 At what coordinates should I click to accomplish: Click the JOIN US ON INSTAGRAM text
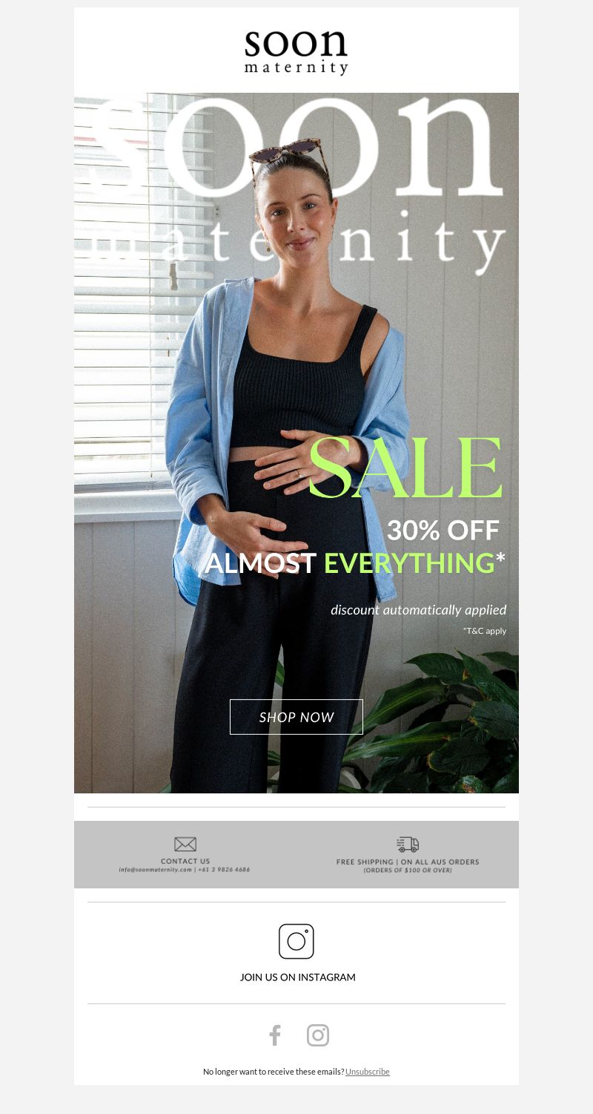298,977
